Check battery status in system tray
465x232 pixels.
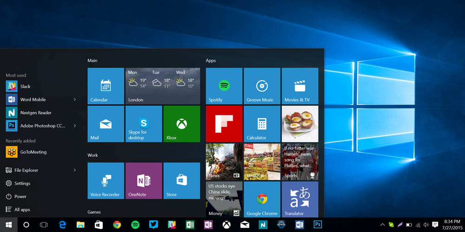point(409,225)
